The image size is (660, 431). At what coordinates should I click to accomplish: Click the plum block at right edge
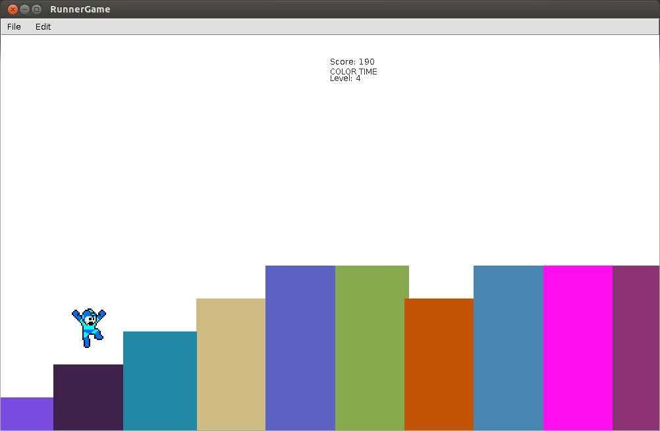(x=636, y=348)
